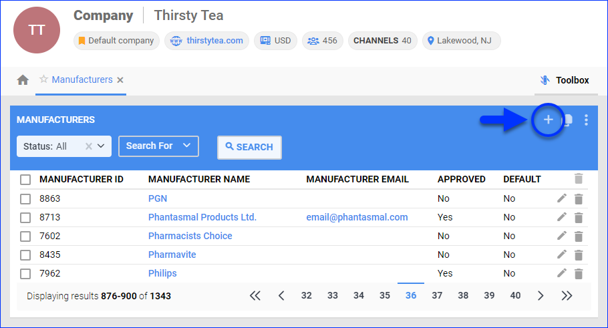Image resolution: width=608 pixels, height=328 pixels.
Task: Delete the Philips manufacturer row
Action: [x=579, y=273]
